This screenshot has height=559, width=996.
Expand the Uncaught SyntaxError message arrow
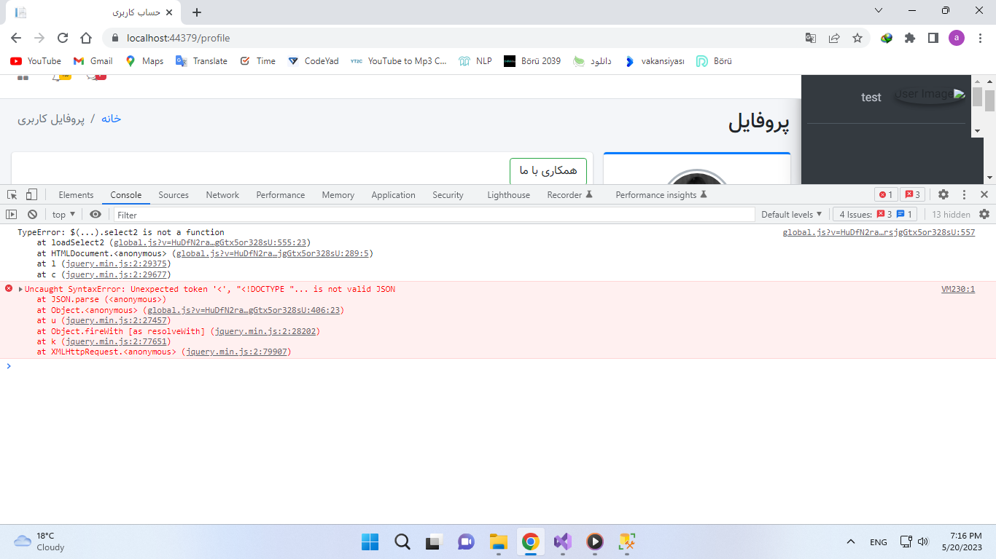point(20,289)
